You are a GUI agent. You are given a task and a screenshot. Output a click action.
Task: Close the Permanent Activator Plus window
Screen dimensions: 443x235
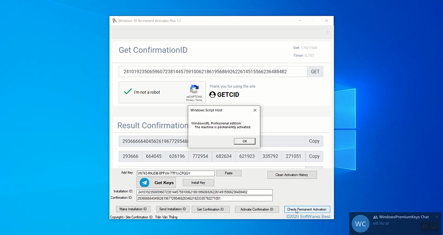coord(327,20)
